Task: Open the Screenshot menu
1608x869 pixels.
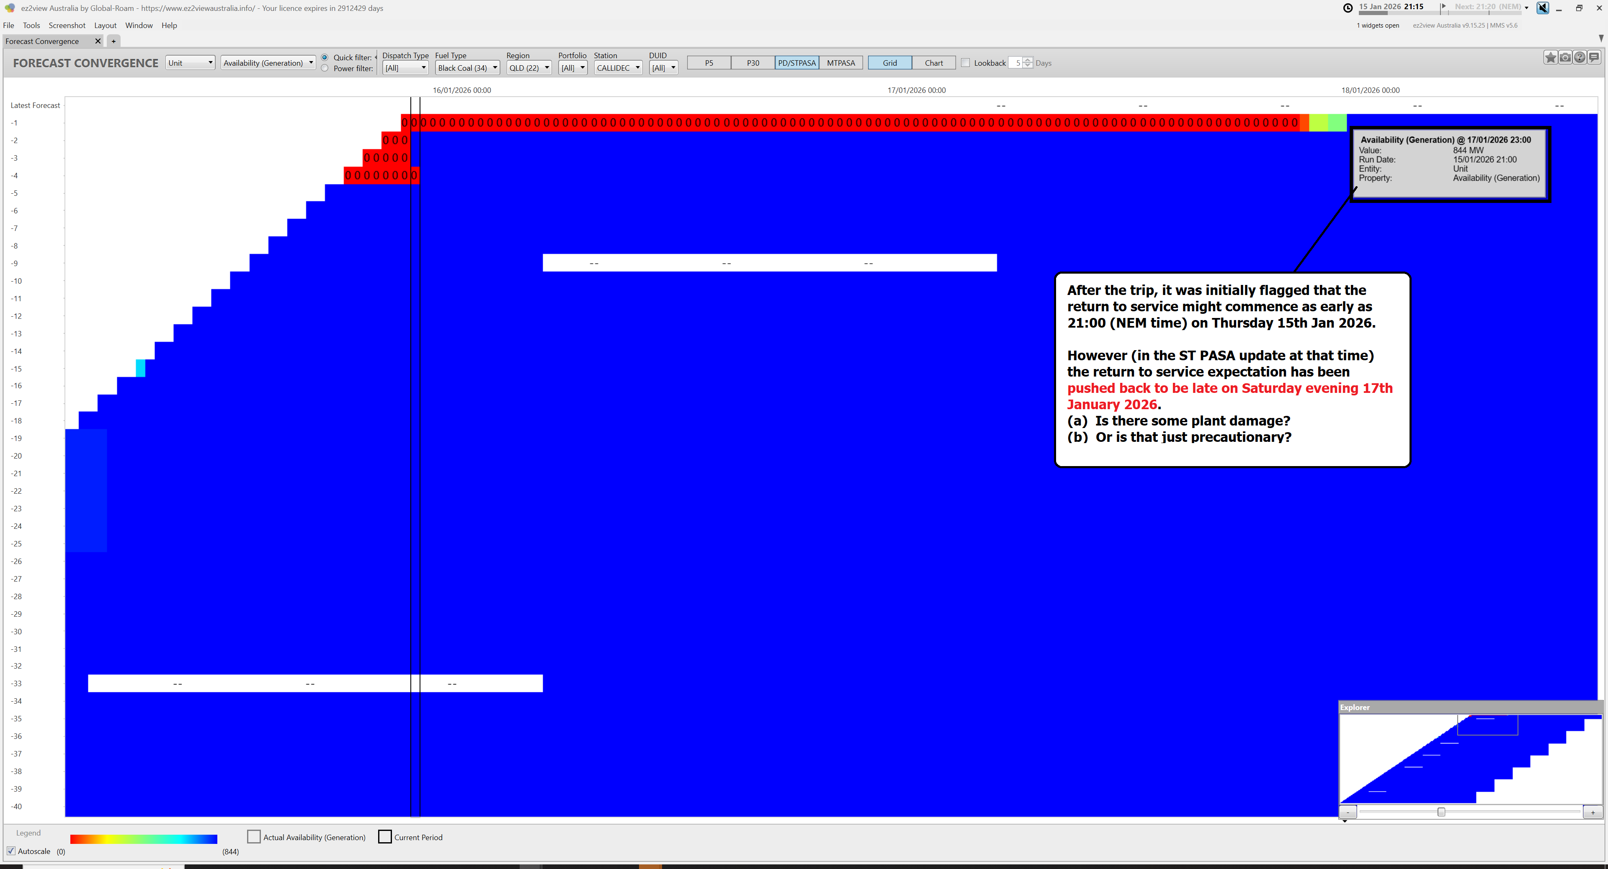Action: pyautogui.click(x=67, y=26)
